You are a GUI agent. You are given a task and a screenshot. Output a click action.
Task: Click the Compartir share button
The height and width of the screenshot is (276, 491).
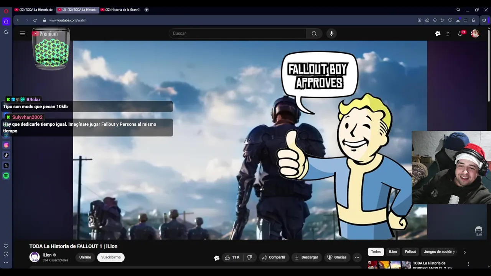pos(274,258)
